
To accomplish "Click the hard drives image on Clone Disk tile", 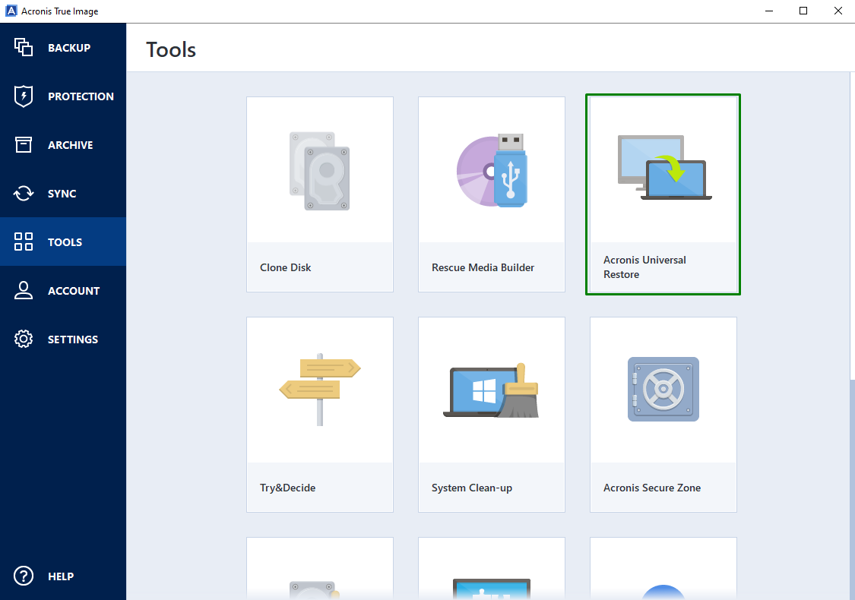I will click(x=319, y=169).
